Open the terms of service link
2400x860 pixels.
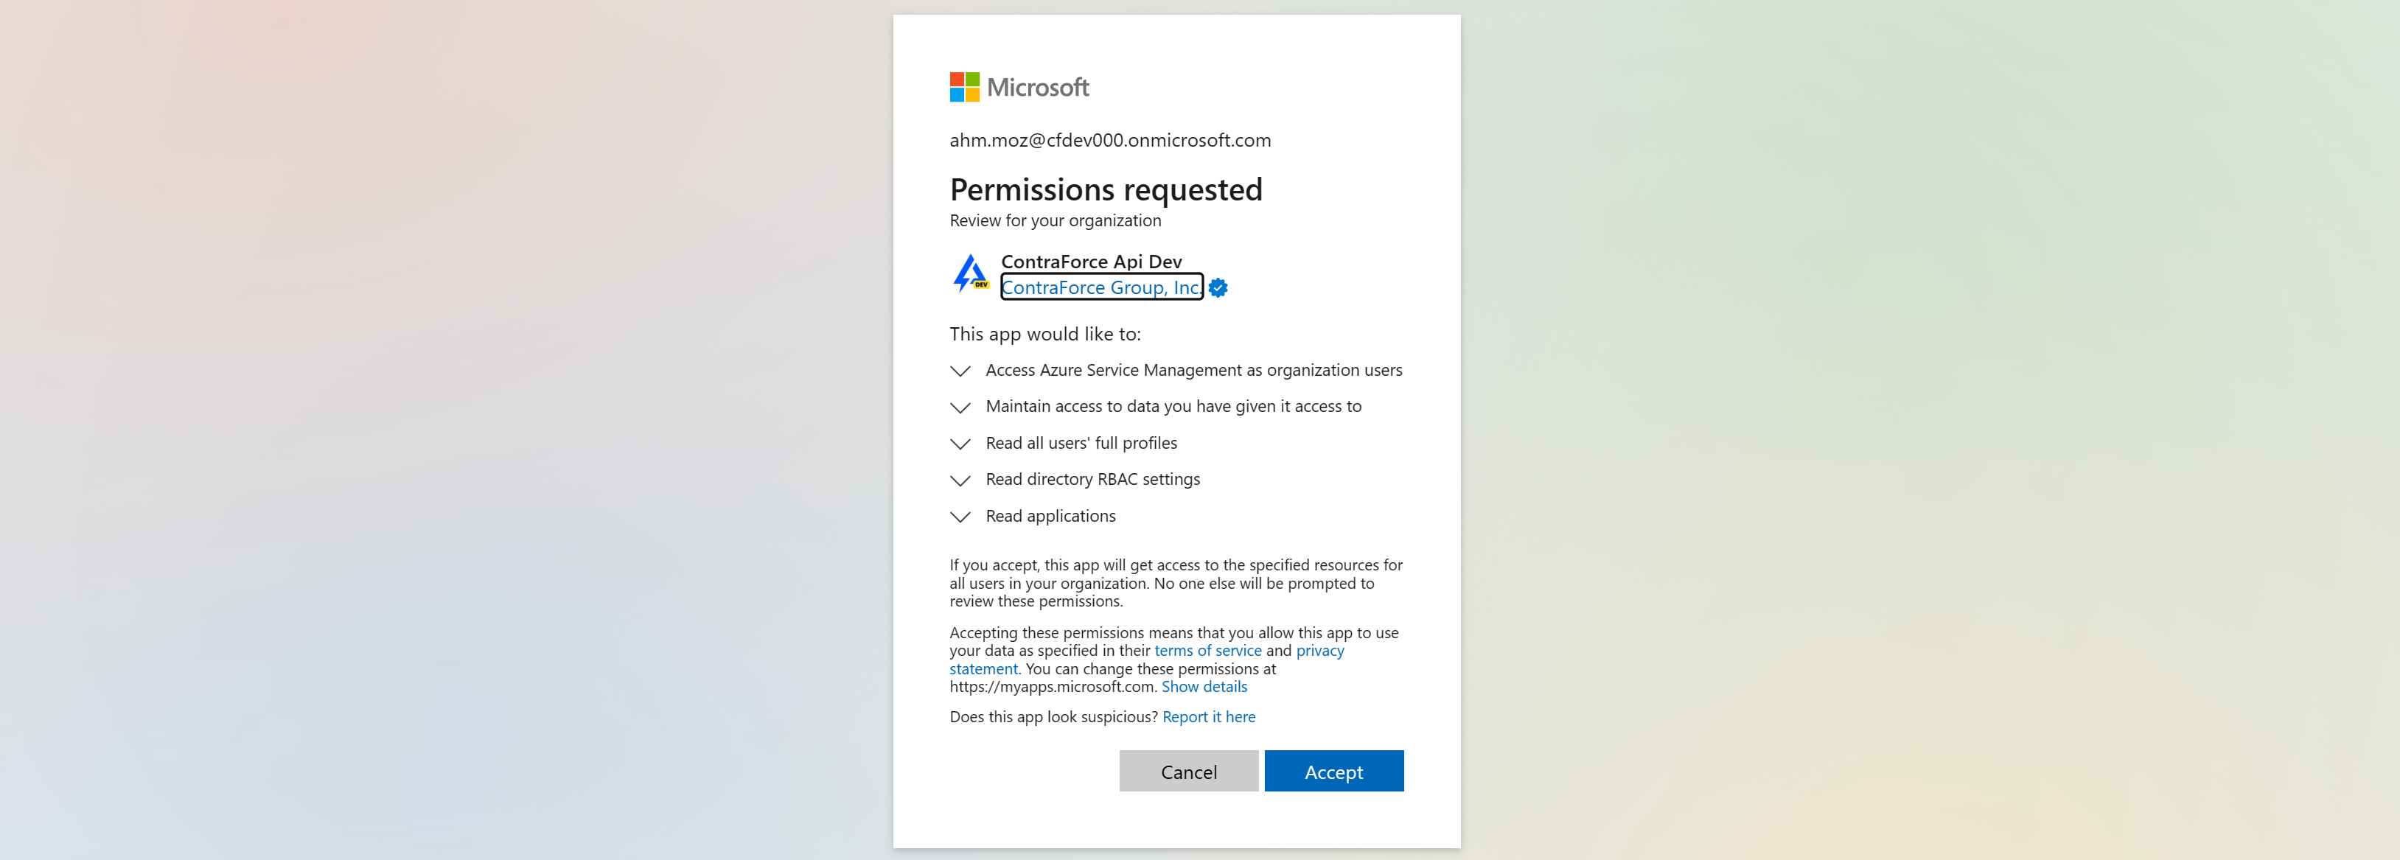1207,651
